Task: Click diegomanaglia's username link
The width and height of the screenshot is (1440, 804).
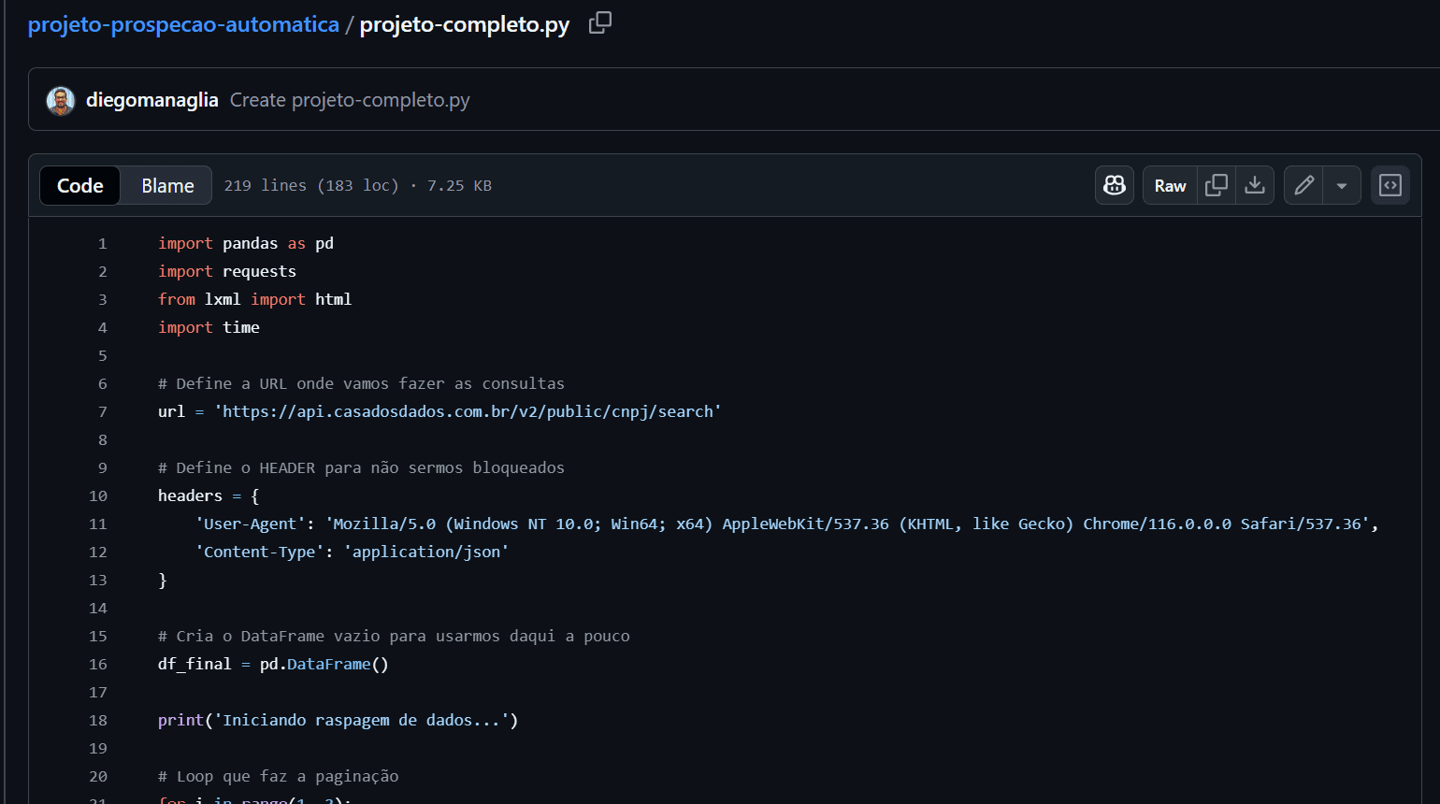Action: click(152, 99)
